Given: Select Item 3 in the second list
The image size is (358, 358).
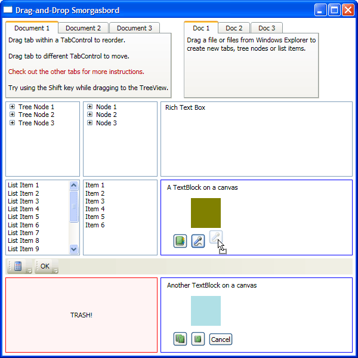Looking at the screenshot, I should click(95, 201).
